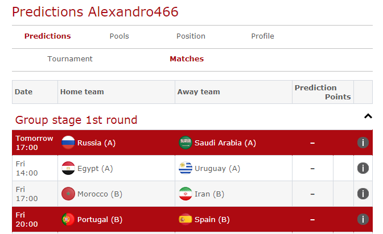Open info for Egypt vs Uruguay match
Viewport: 383px width, 234px height.
363,169
